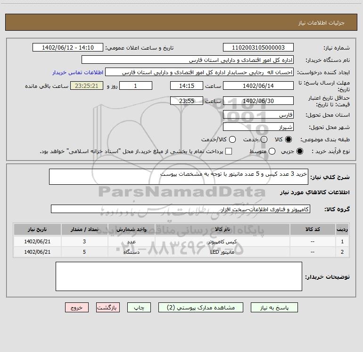Click the خروج exit button

(77, 308)
